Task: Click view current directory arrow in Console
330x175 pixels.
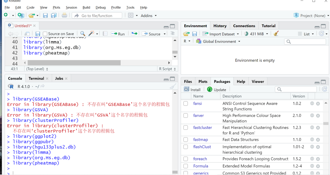Action: tap(42, 86)
